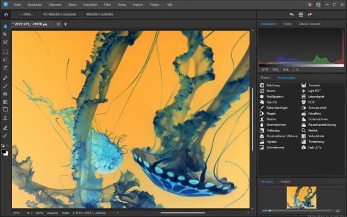
Task: Toggle the G histogram channel checkbox
Action: [x=274, y=70]
